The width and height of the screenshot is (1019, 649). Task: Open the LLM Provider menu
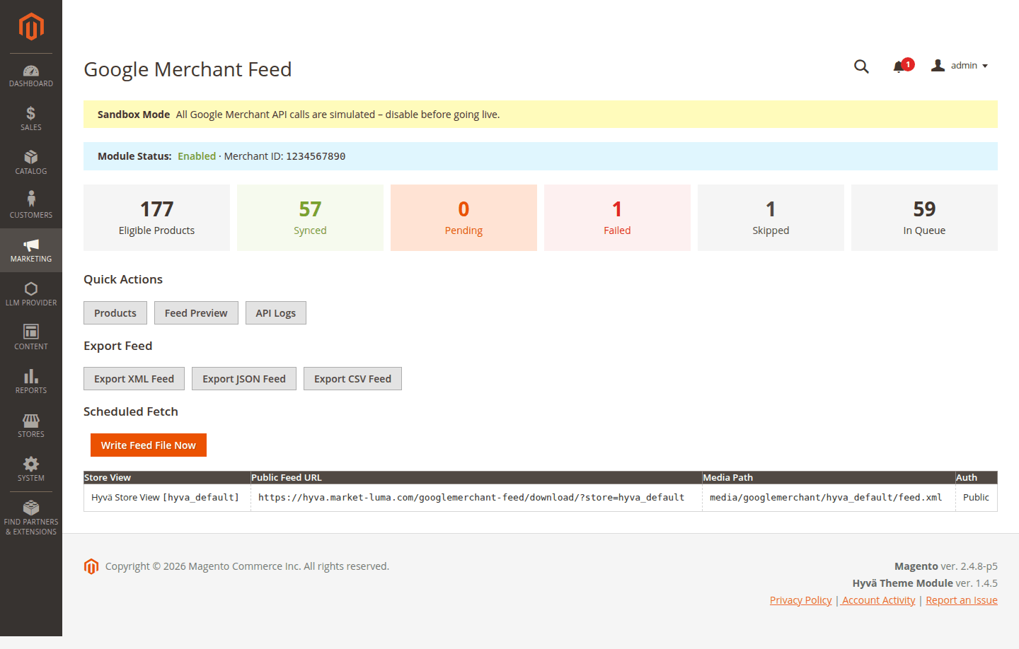(x=31, y=294)
